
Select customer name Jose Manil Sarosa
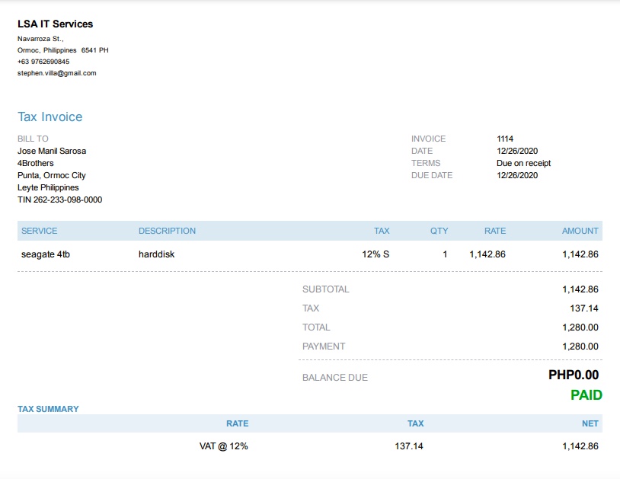(51, 151)
